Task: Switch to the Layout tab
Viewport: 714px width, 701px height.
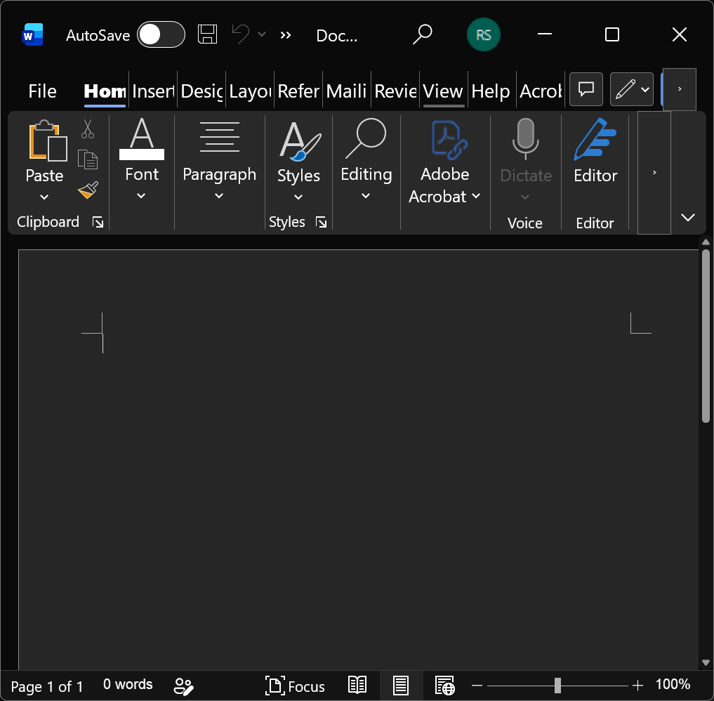Action: [x=251, y=91]
